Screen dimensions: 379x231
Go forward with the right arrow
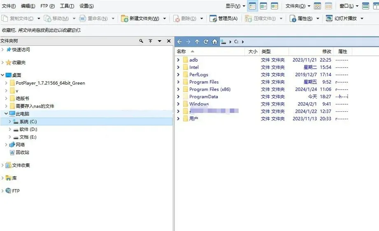pos(188,42)
